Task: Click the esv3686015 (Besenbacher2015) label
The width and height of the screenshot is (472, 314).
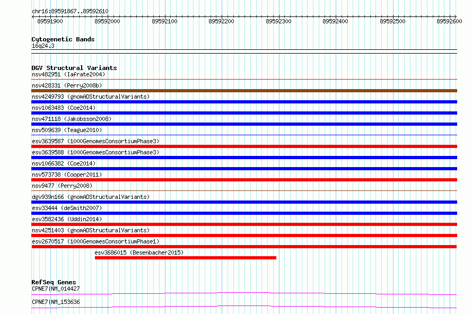Action: click(139, 252)
